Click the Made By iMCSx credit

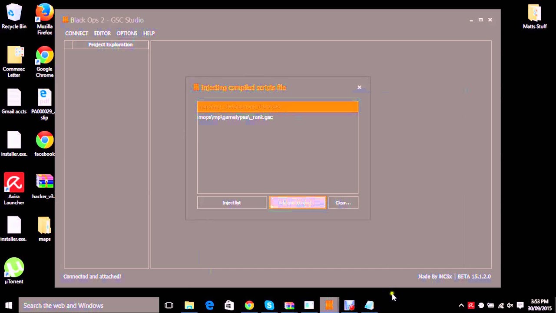click(x=435, y=276)
